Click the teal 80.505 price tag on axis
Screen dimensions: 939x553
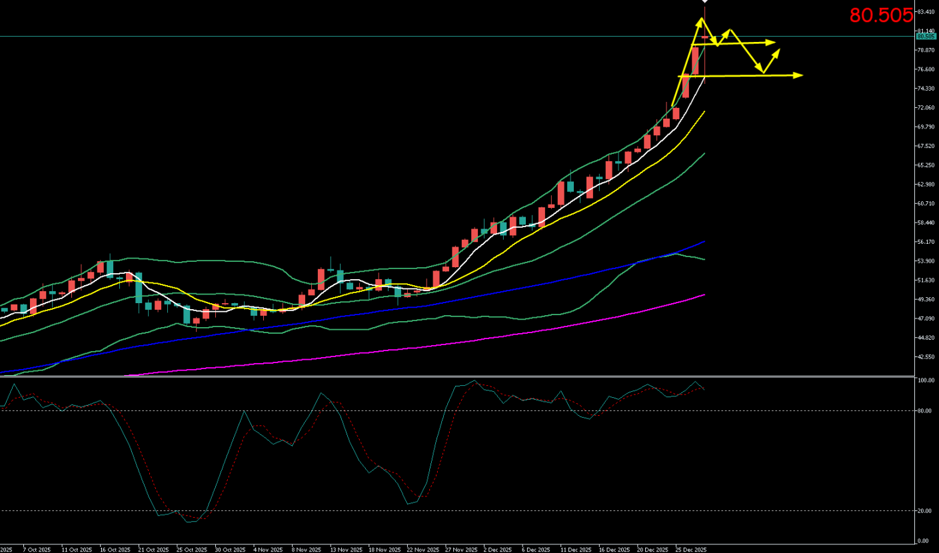click(926, 37)
